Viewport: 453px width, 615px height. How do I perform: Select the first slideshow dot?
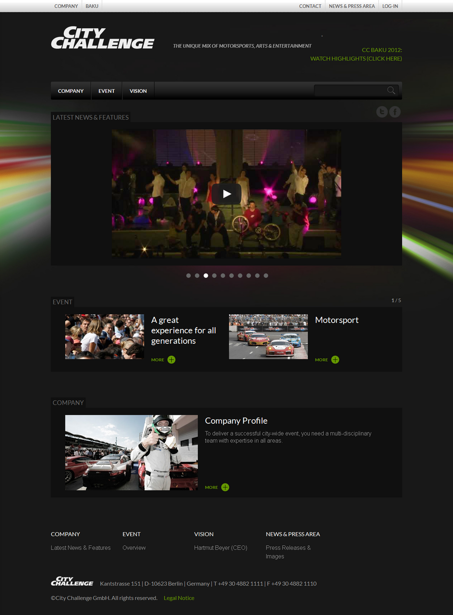[188, 275]
